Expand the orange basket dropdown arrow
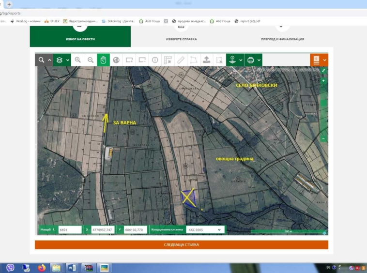This screenshot has height=273, width=367. (325, 60)
